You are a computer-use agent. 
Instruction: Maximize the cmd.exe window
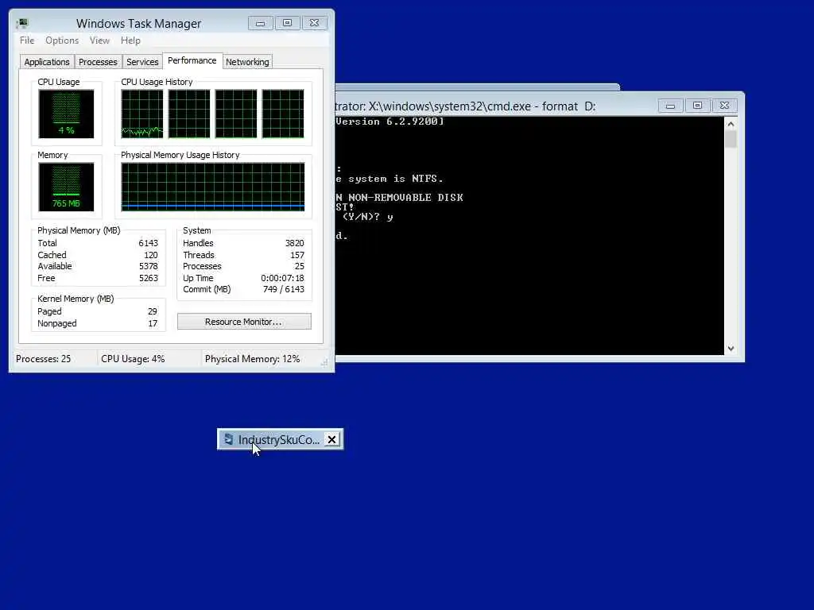697,106
